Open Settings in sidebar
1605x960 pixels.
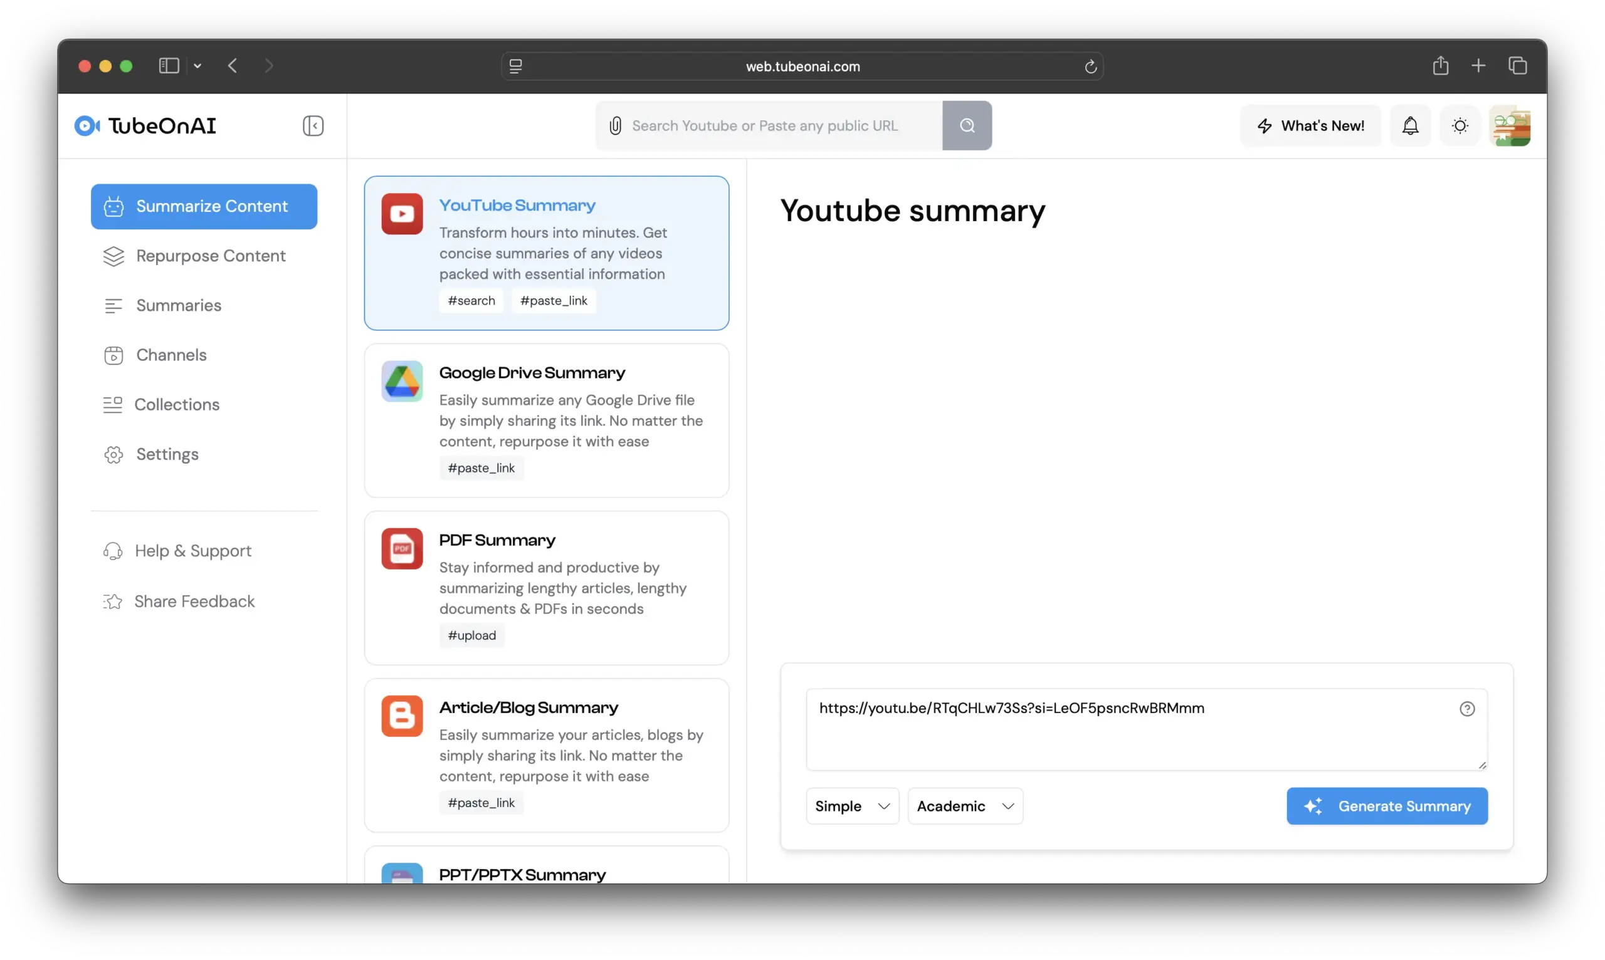point(204,454)
